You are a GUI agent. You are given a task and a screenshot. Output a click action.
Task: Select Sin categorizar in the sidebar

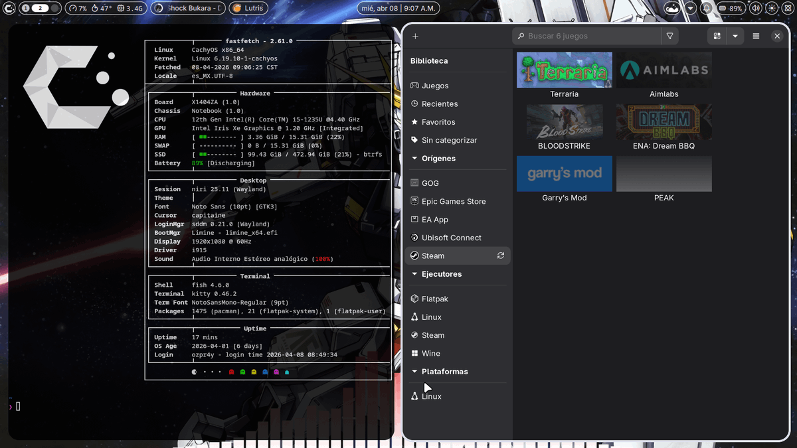pos(448,140)
